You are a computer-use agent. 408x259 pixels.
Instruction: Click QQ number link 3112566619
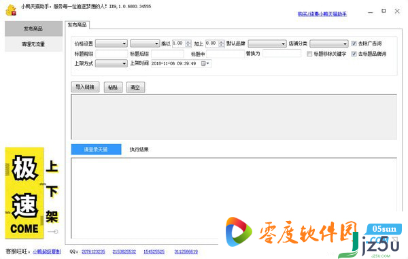pos(186,252)
